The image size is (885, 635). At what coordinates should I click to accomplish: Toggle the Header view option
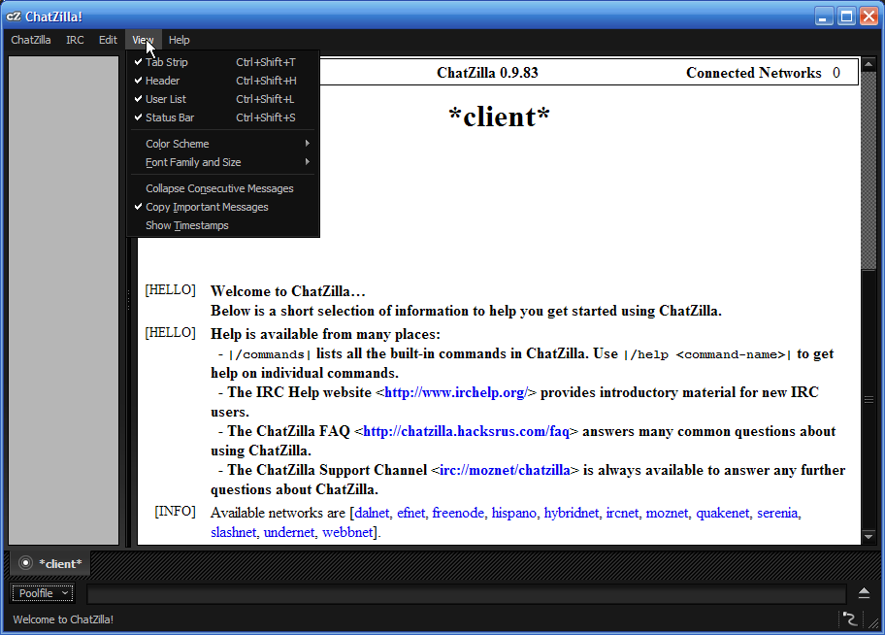[223, 81]
